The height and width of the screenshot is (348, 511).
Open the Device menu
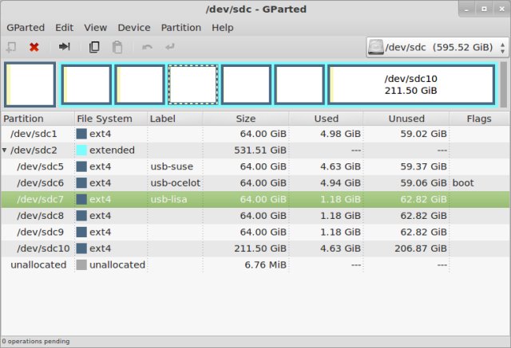[x=133, y=27]
